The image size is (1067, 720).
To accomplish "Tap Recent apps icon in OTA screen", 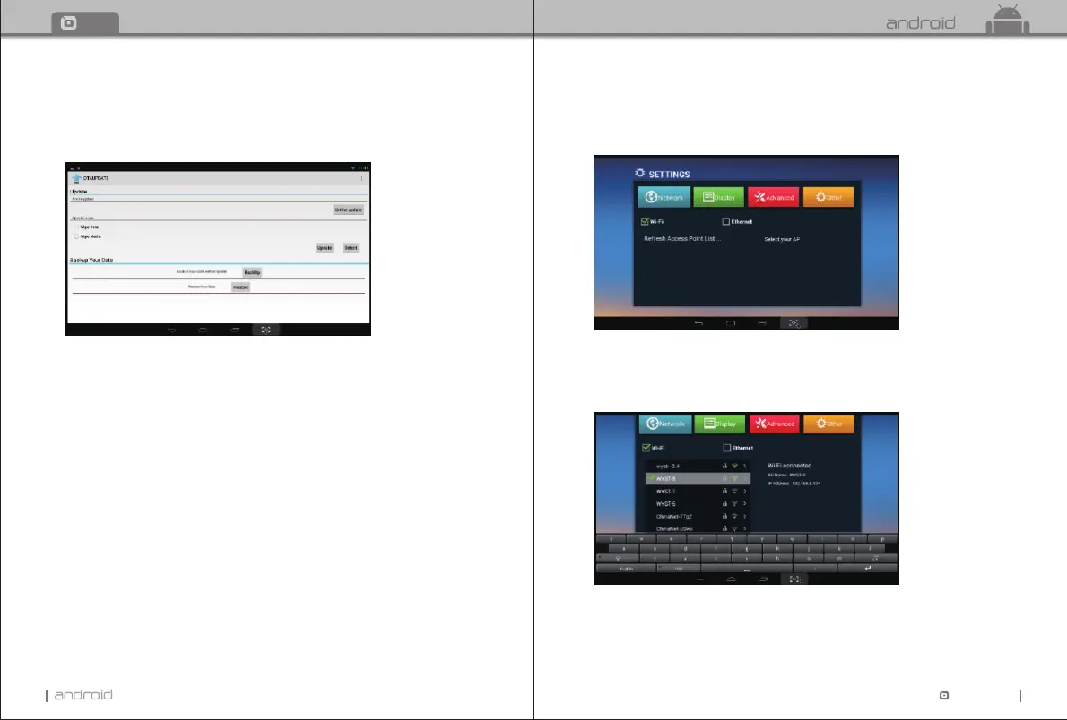I will (235, 330).
